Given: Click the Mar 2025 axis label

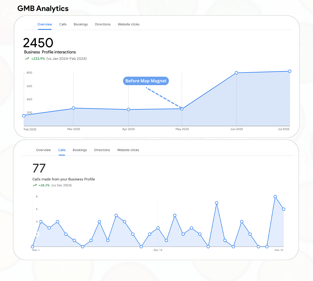Looking at the screenshot, I should coord(74,129).
